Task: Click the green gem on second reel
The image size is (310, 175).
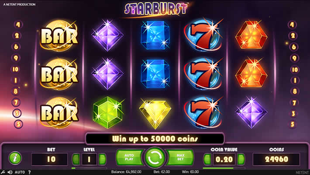Action: click(x=108, y=112)
